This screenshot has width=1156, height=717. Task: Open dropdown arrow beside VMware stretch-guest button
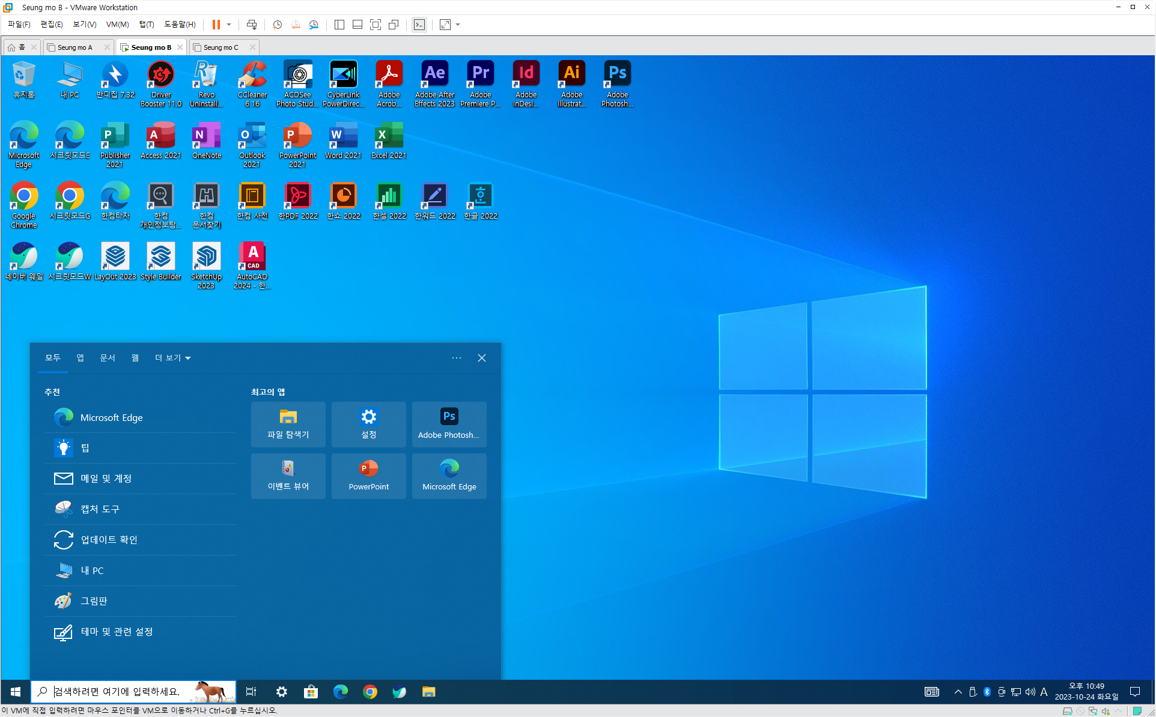458,25
